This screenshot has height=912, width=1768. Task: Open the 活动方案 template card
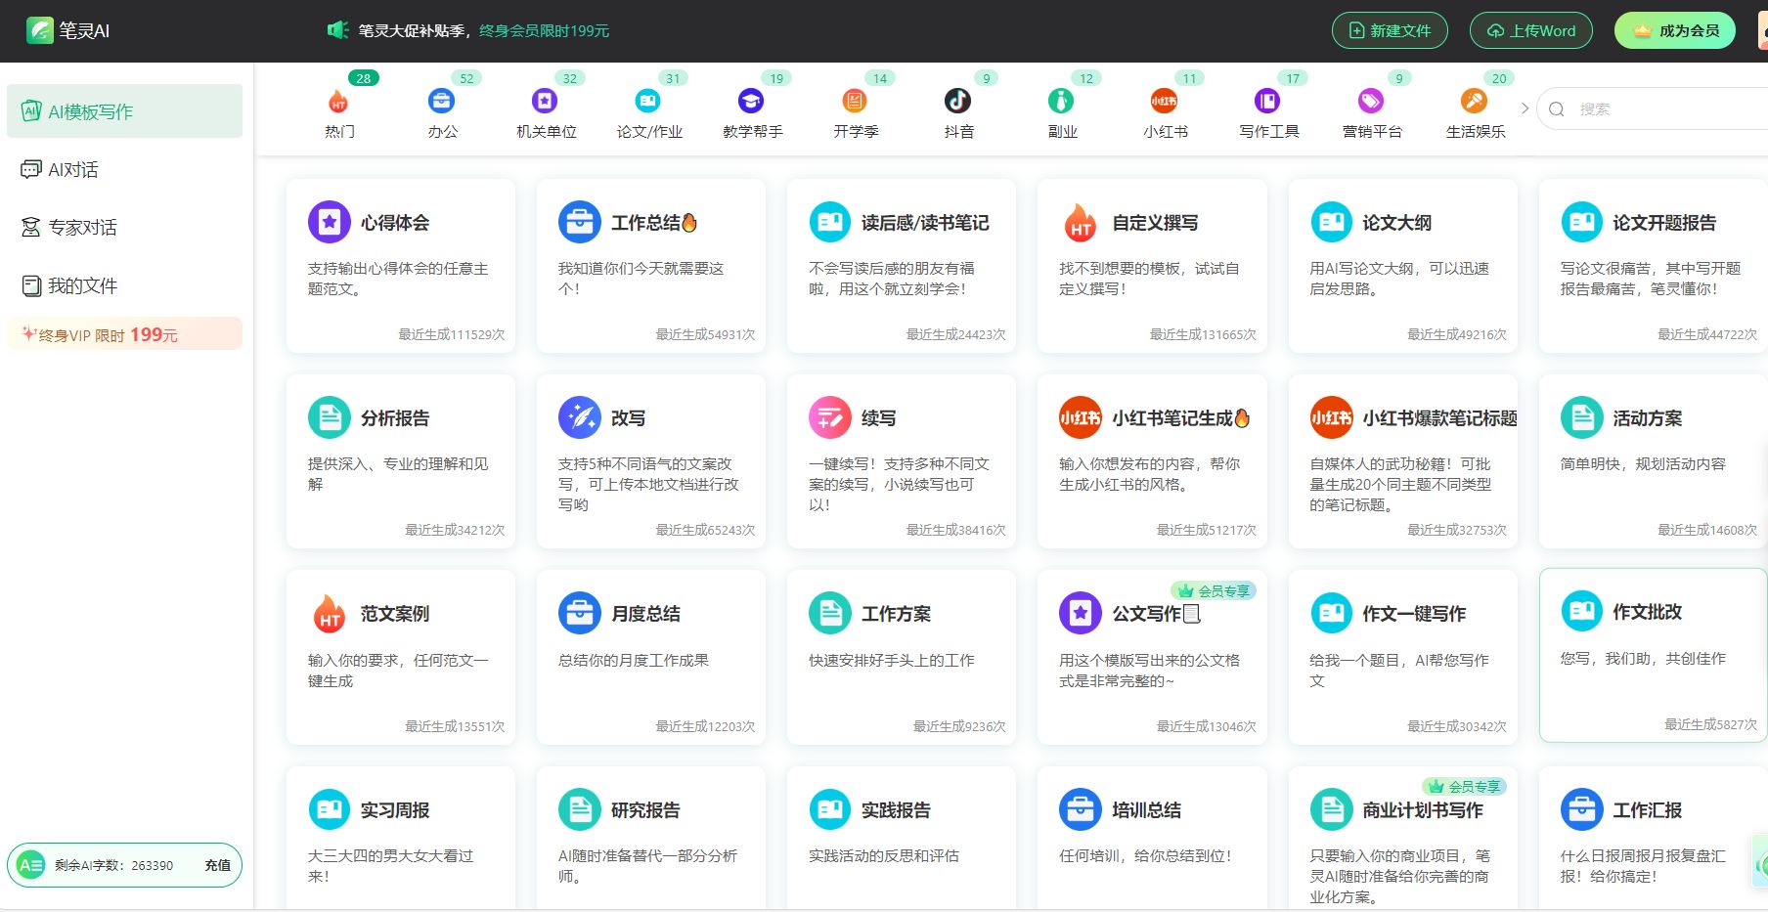(1653, 460)
